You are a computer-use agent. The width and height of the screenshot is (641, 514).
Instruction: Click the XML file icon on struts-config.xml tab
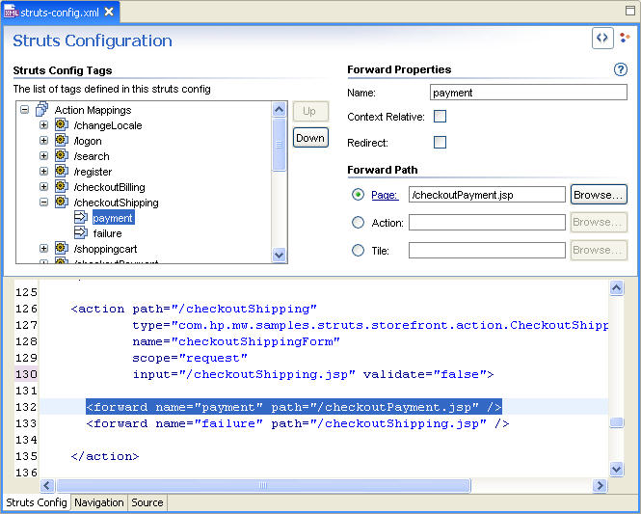click(11, 12)
